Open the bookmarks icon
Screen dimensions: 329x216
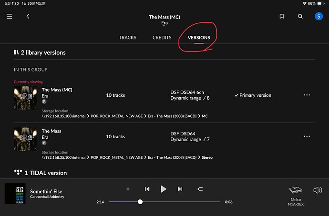(x=282, y=16)
